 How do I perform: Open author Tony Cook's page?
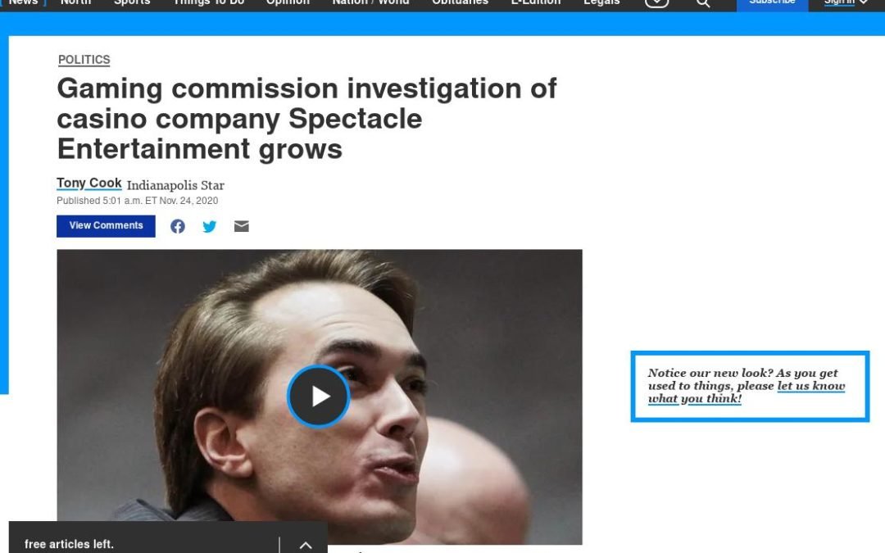[x=89, y=184]
